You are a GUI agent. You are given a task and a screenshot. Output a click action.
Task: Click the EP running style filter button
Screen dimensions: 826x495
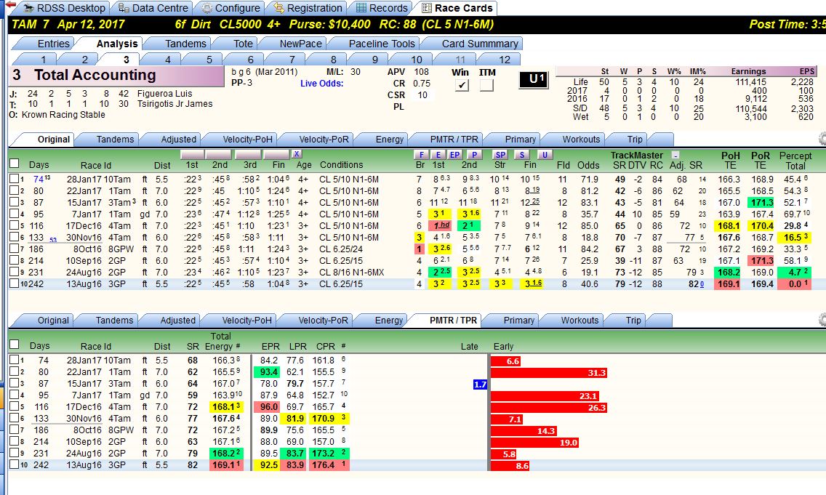455,154
